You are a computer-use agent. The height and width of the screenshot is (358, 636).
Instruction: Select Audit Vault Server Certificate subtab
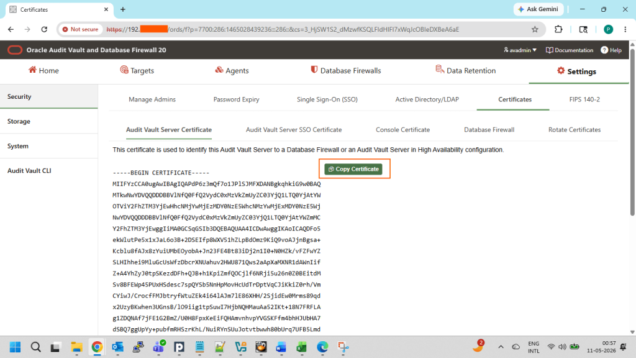point(169,130)
